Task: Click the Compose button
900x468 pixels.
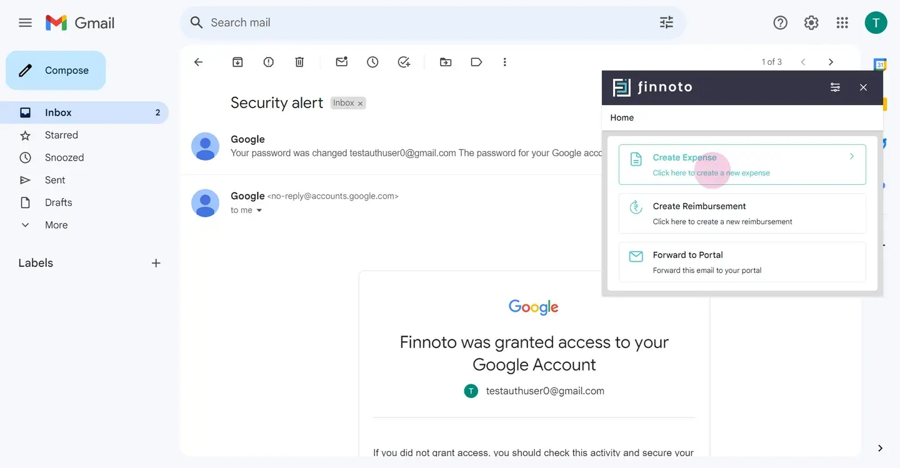Action: [x=56, y=71]
